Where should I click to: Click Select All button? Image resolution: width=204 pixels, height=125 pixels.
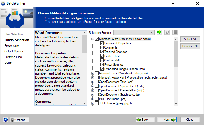(x=190, y=39)
